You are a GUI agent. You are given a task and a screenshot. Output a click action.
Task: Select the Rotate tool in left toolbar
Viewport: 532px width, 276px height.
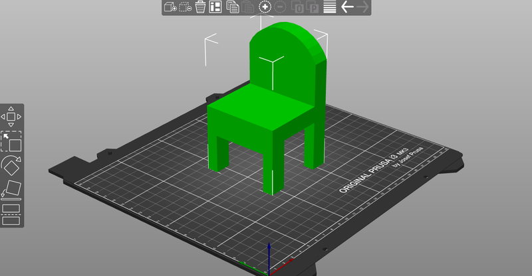[x=11, y=166]
